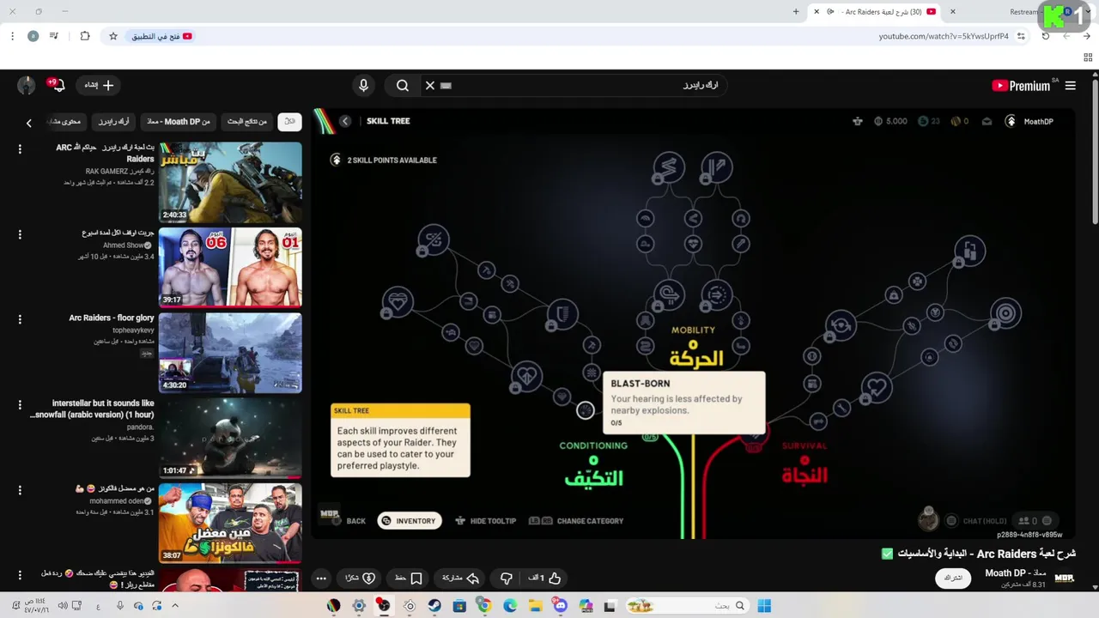Select the الكل filter chip

pyautogui.click(x=289, y=122)
